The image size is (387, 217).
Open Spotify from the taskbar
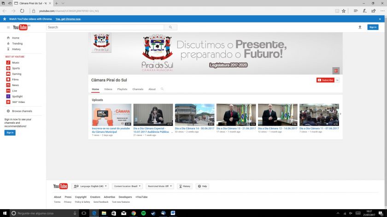(x=143, y=213)
